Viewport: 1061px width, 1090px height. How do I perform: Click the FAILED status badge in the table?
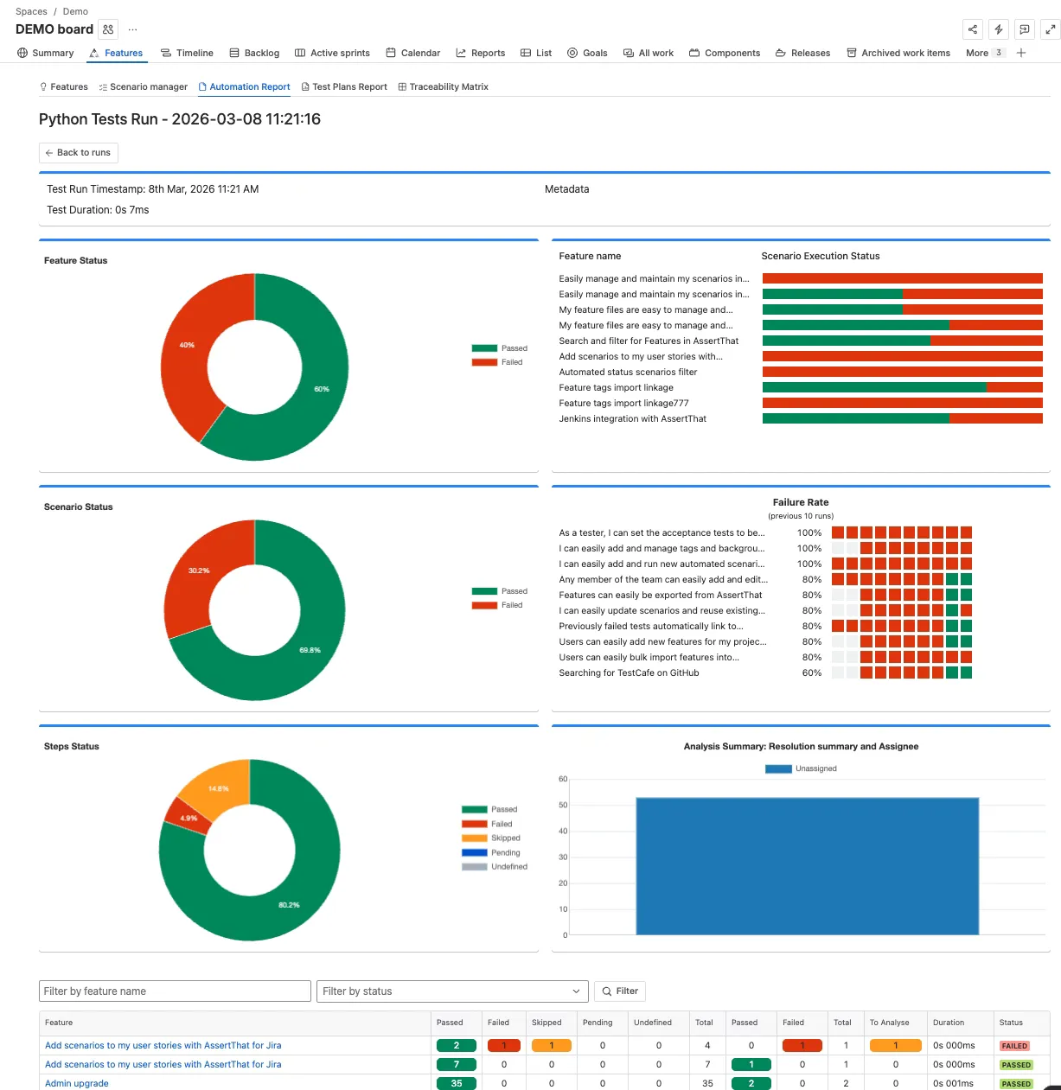coord(1014,1046)
